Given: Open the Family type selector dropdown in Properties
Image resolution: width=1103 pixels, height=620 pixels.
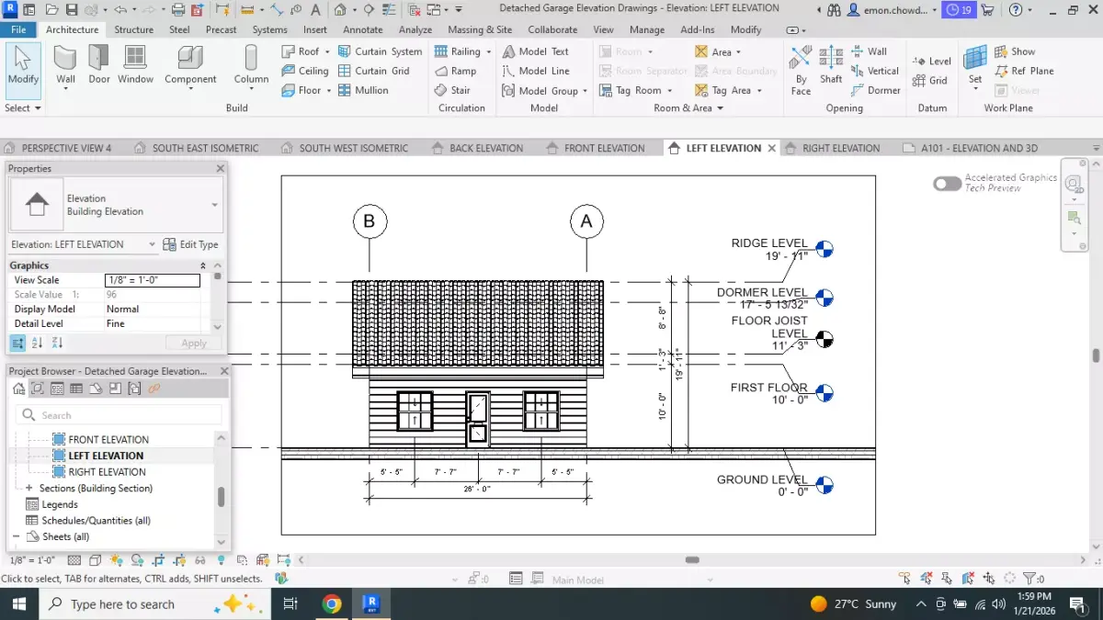Looking at the screenshot, I should [x=215, y=205].
